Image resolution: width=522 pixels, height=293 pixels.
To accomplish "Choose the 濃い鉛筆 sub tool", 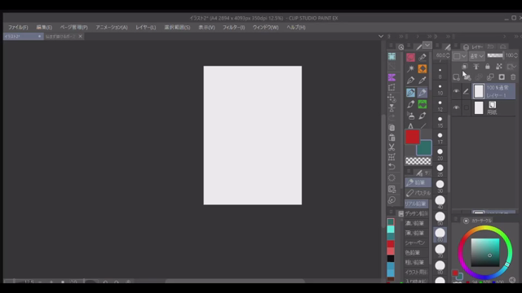I will point(416,223).
